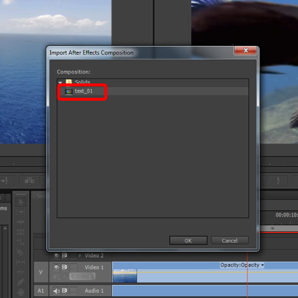Click the Video 1 track name
Screen dimensions: 298x298
94,268
